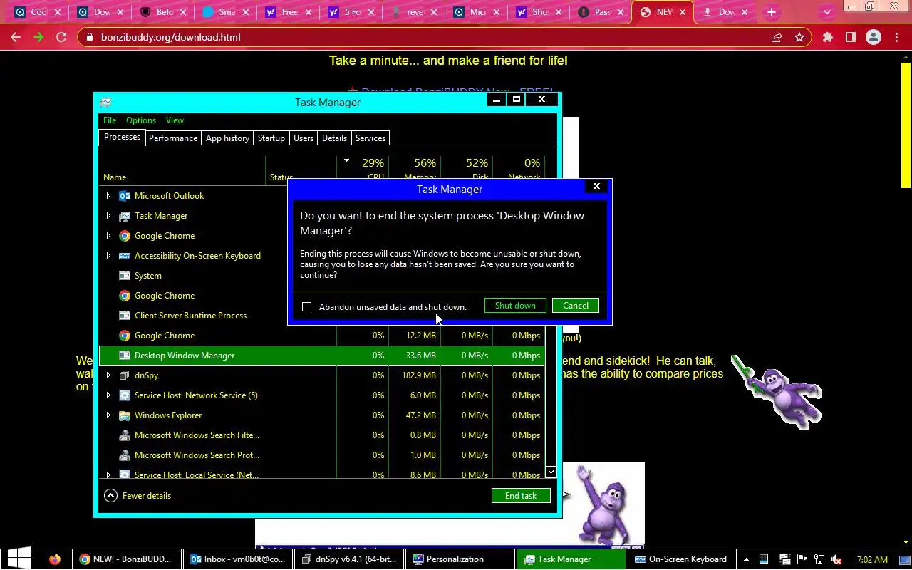Click the End task button
The image size is (912, 570).
(x=521, y=496)
